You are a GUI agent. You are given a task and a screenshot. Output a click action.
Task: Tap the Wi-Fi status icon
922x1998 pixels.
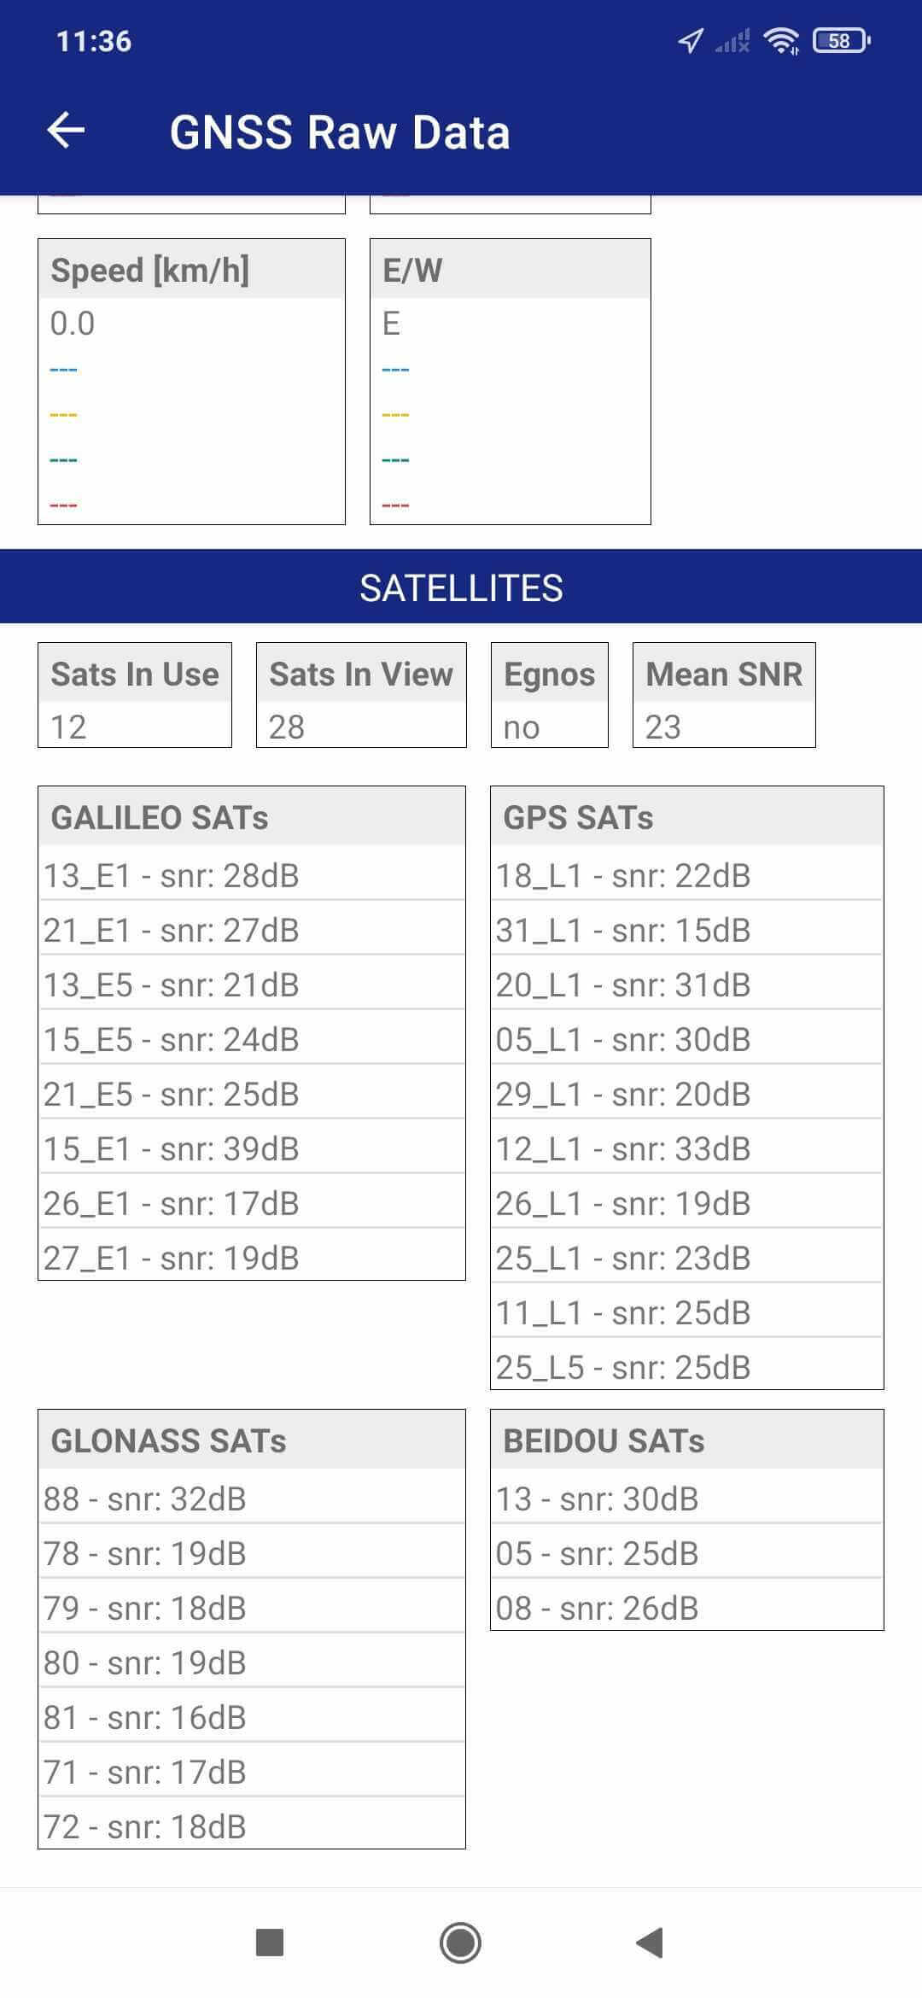(780, 40)
